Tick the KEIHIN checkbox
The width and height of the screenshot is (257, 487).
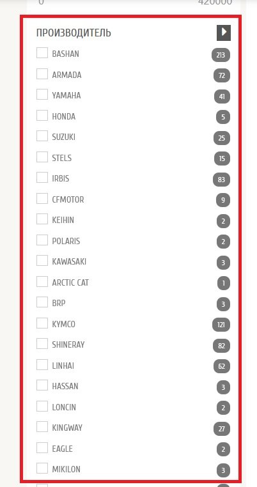42,219
